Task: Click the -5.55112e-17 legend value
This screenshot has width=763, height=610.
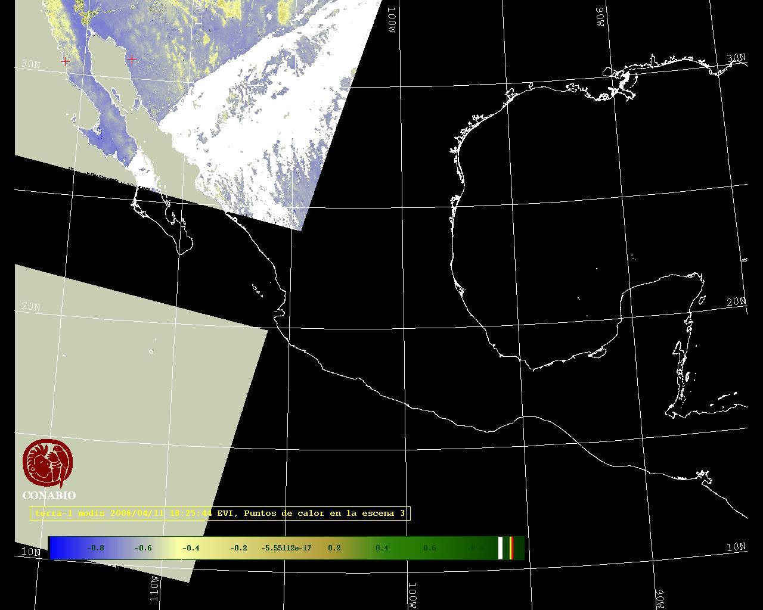Action: (286, 548)
